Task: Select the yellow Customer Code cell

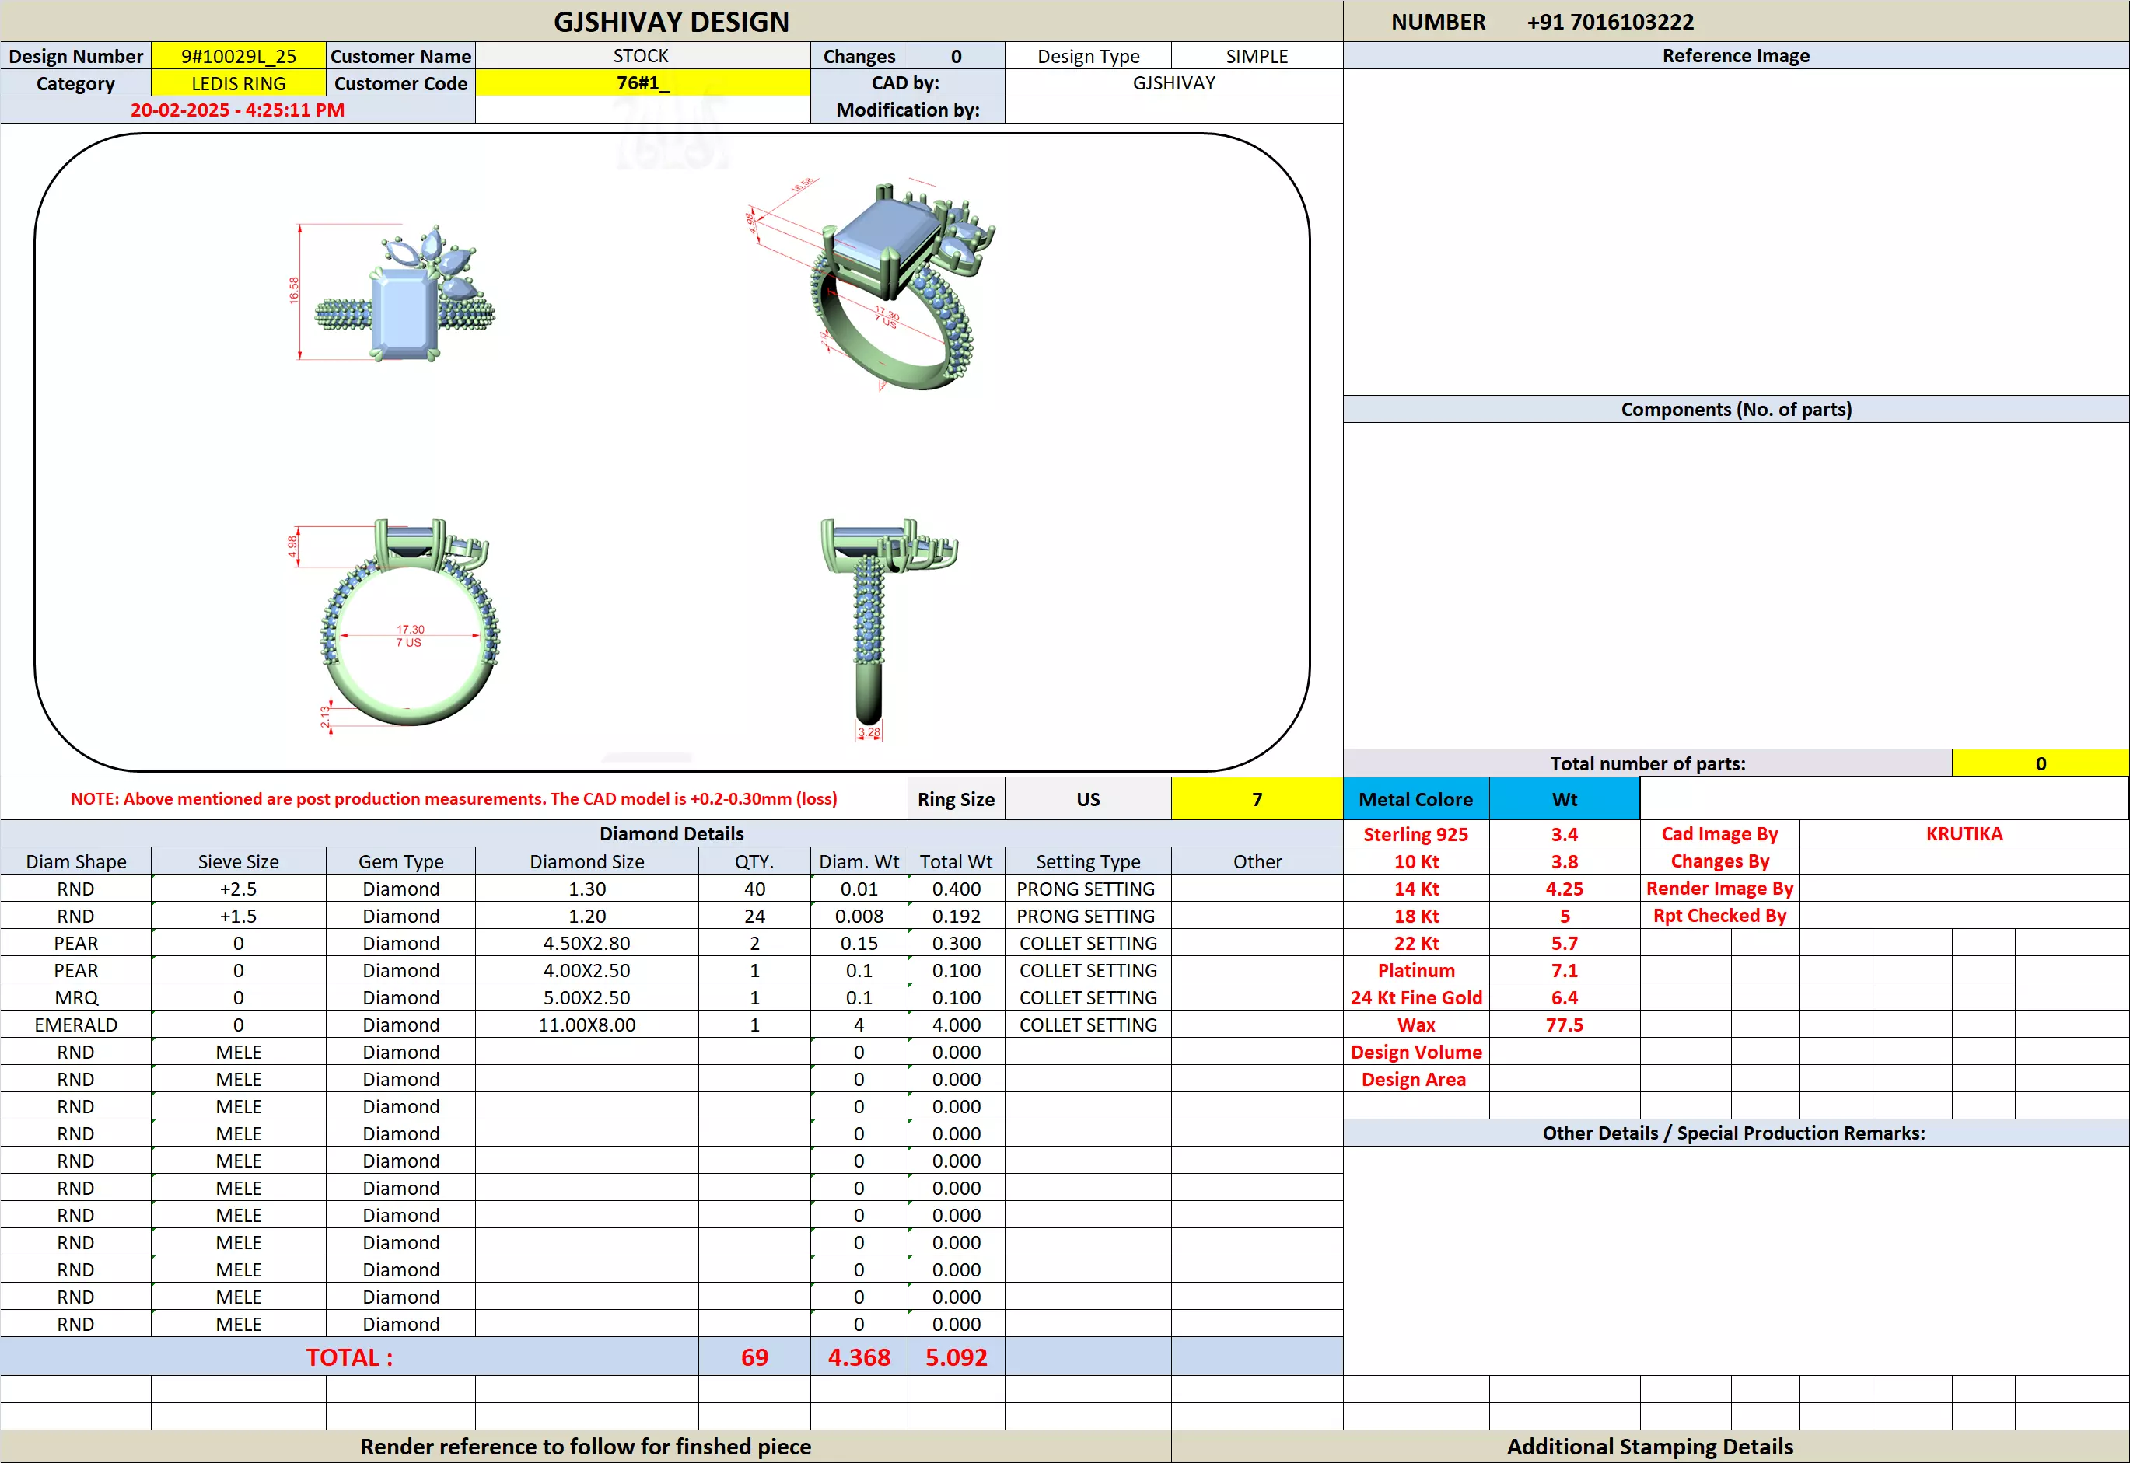Action: click(x=642, y=83)
